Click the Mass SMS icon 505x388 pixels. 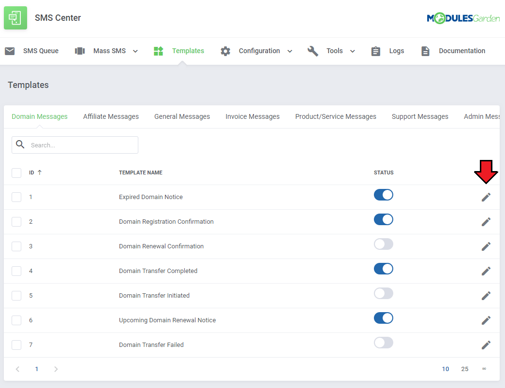[x=79, y=51]
